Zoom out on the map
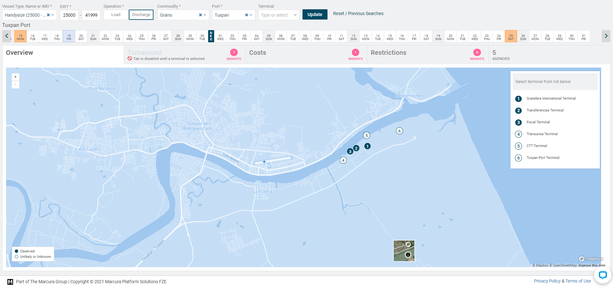The width and height of the screenshot is (613, 288). pyautogui.click(x=15, y=85)
